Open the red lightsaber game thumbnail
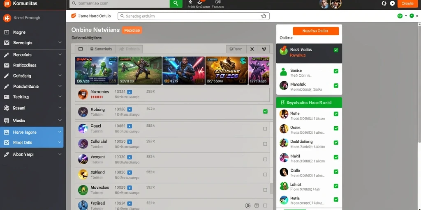Screen dimensions: 421x210 click(x=184, y=71)
